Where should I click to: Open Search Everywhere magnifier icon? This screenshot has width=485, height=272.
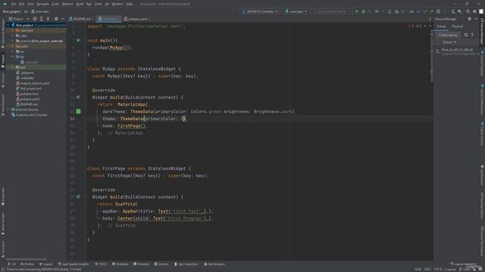point(468,11)
